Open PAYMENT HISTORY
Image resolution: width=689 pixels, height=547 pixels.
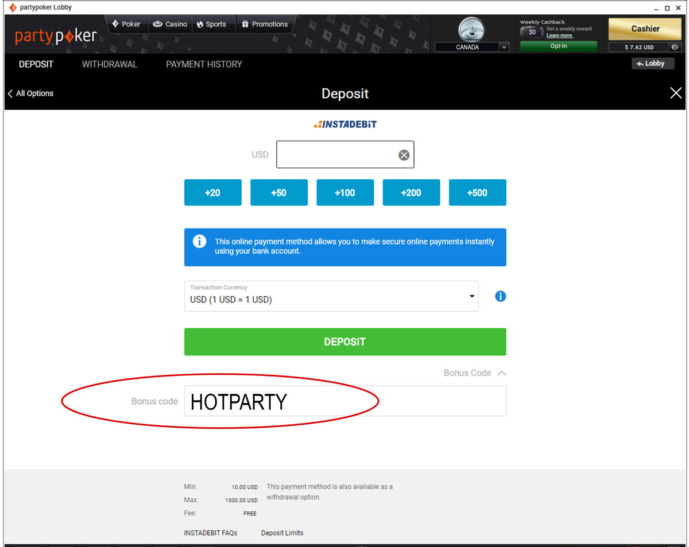204,64
